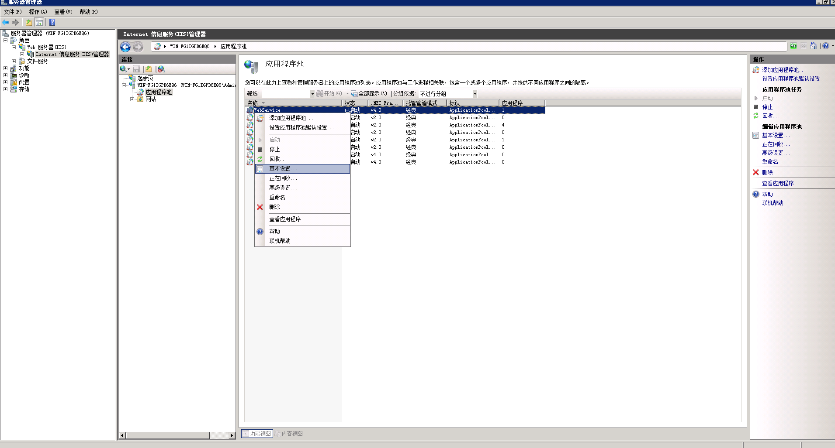Click the 添加应用程序池 icon in operations panel

pos(756,70)
